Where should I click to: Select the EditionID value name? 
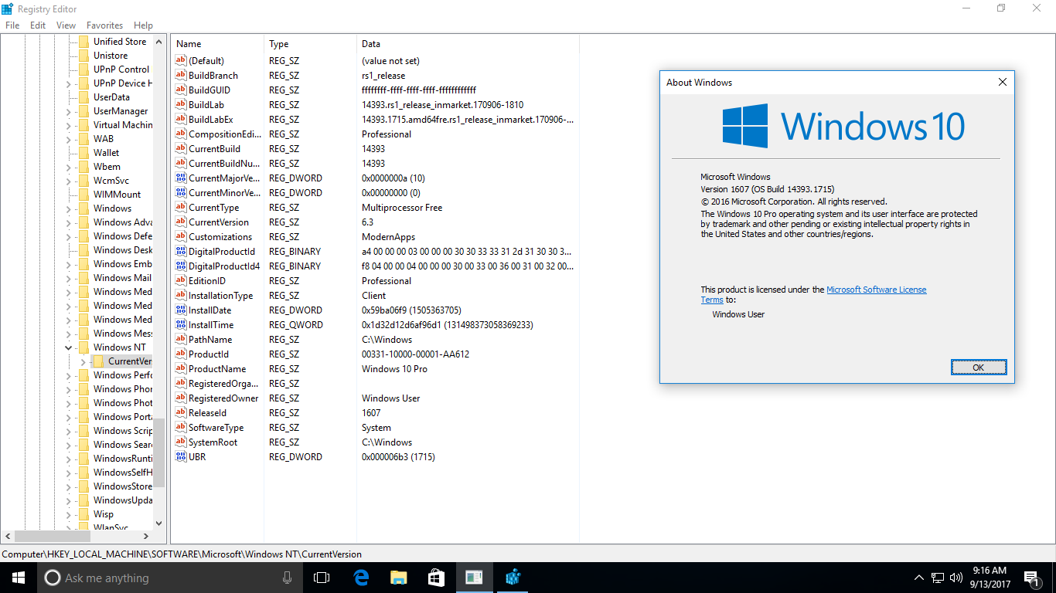[207, 281]
